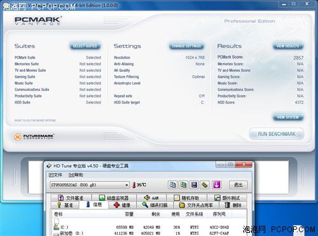Open the 健康 tab
This screenshot has width=318, height=236.
(x=122, y=205)
